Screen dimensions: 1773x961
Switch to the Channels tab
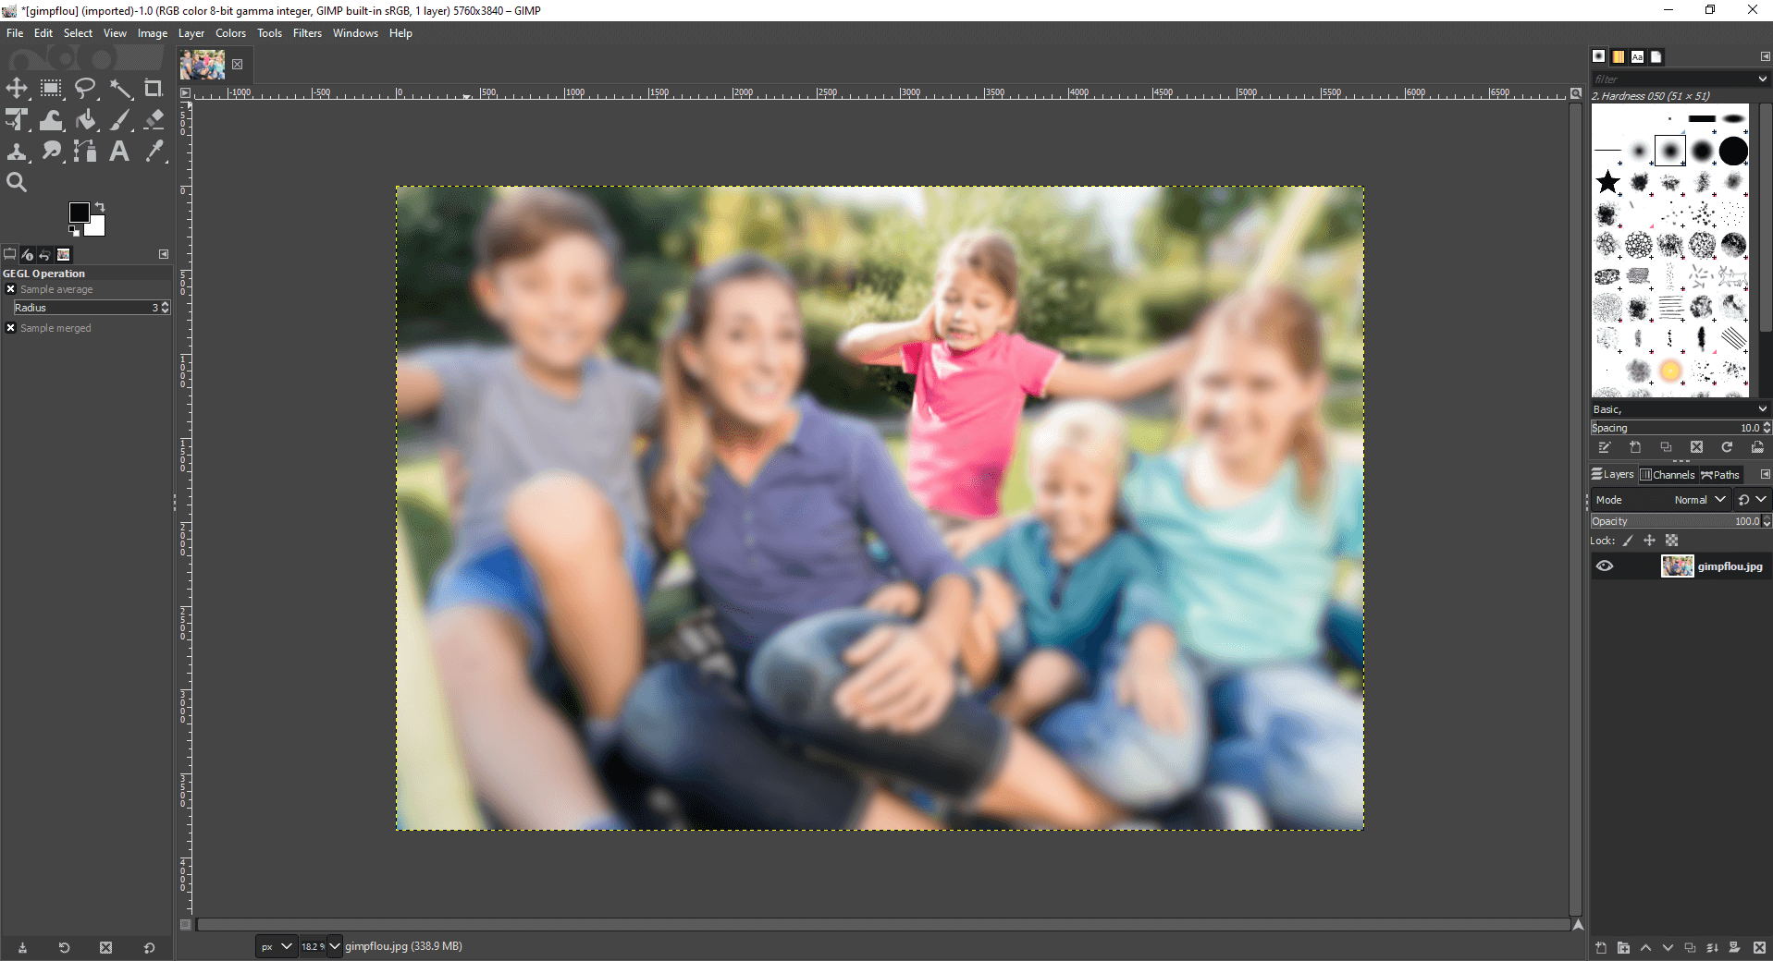tap(1668, 475)
